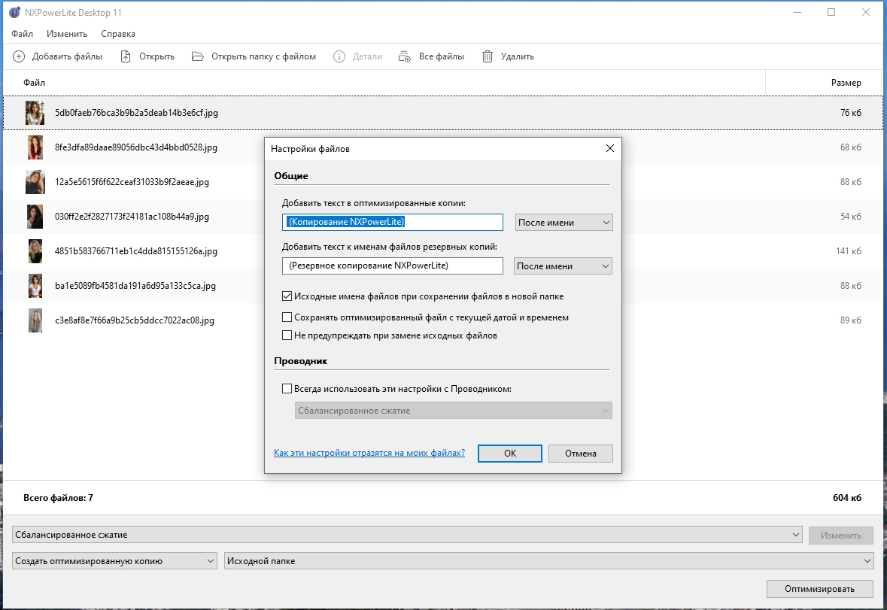Uncheck original file names in new folder

[x=287, y=296]
